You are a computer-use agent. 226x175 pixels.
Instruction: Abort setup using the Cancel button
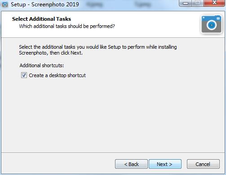point(203,164)
